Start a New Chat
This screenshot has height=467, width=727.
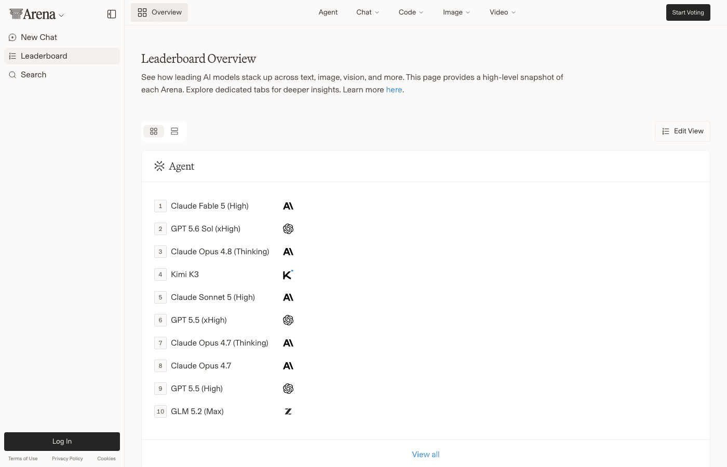[x=62, y=37]
